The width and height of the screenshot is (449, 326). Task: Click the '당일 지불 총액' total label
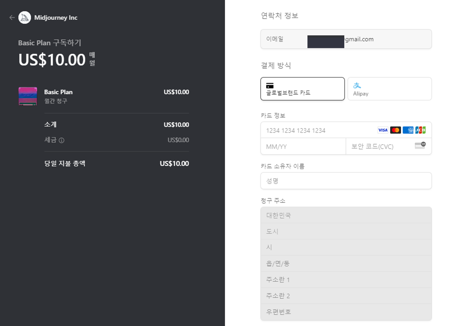65,163
